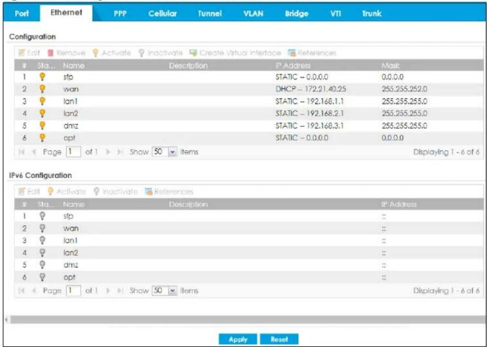Click the gray IPv6 status bulb for wan
This screenshot has height=347, width=487.
pos(42,228)
